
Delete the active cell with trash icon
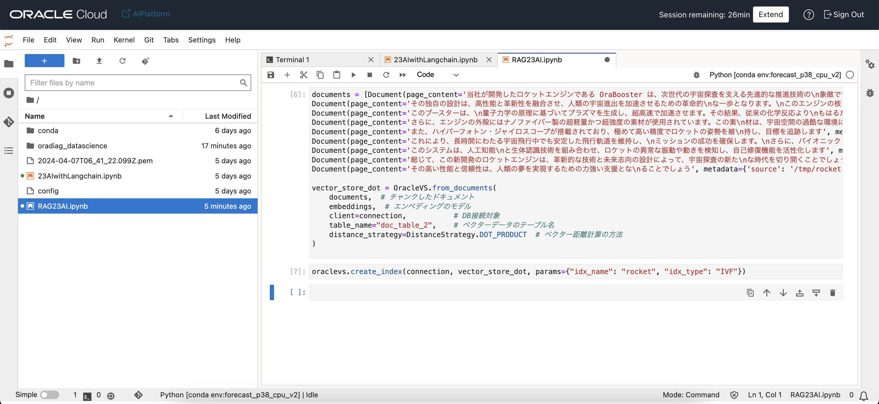coord(832,293)
